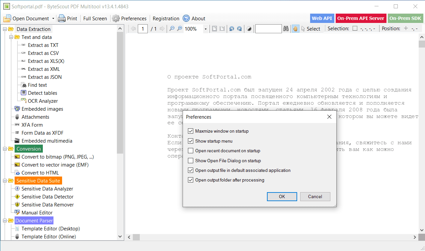Screen dimensions: 425x251
Task: Open Sensitive Data Remover
Action: tap(48, 205)
